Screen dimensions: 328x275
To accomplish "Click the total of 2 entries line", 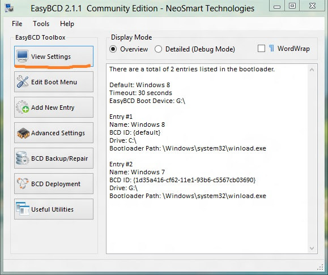I will [192, 69].
